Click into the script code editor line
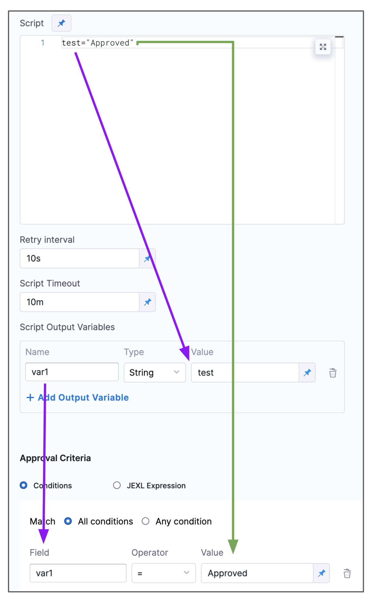The image size is (376, 604). click(x=182, y=43)
